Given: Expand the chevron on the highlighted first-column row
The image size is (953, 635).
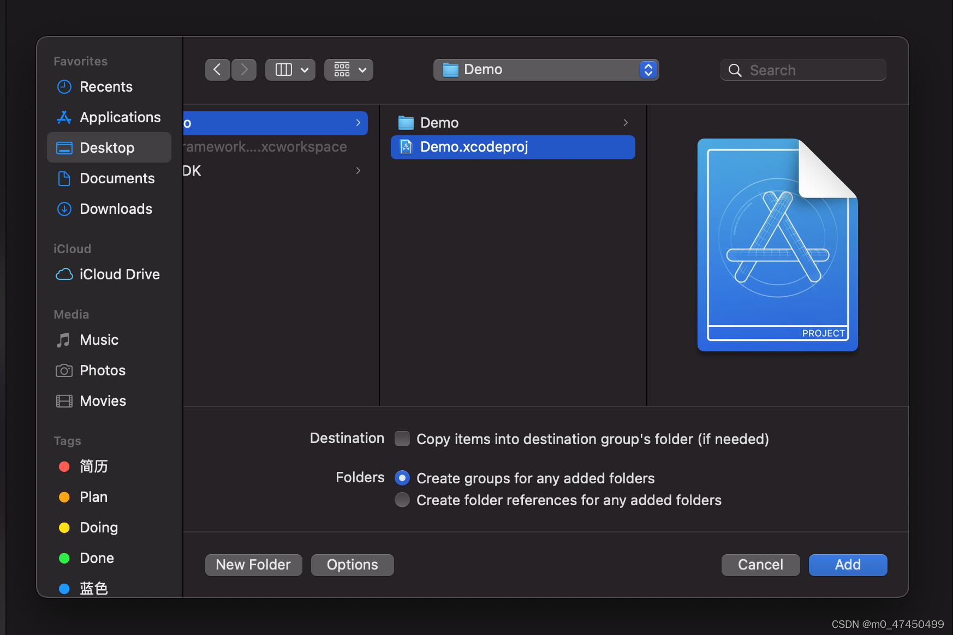Looking at the screenshot, I should click(x=358, y=123).
